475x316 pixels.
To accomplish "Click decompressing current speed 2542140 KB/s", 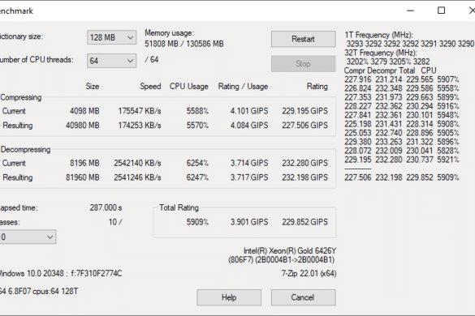I will (137, 163).
